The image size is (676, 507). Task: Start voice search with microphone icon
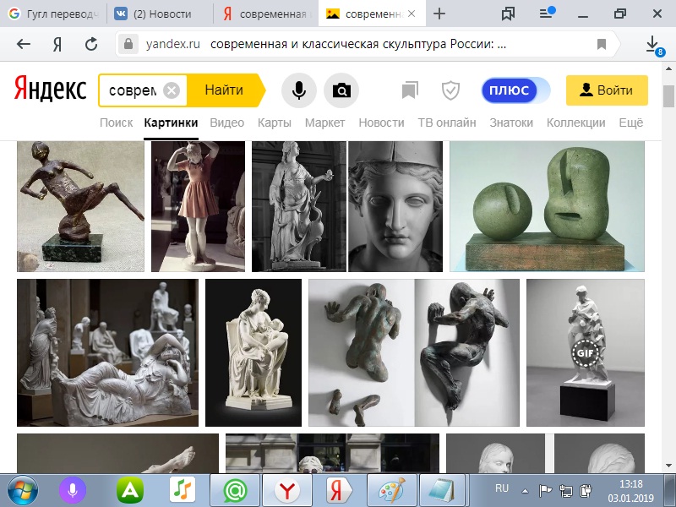click(299, 90)
